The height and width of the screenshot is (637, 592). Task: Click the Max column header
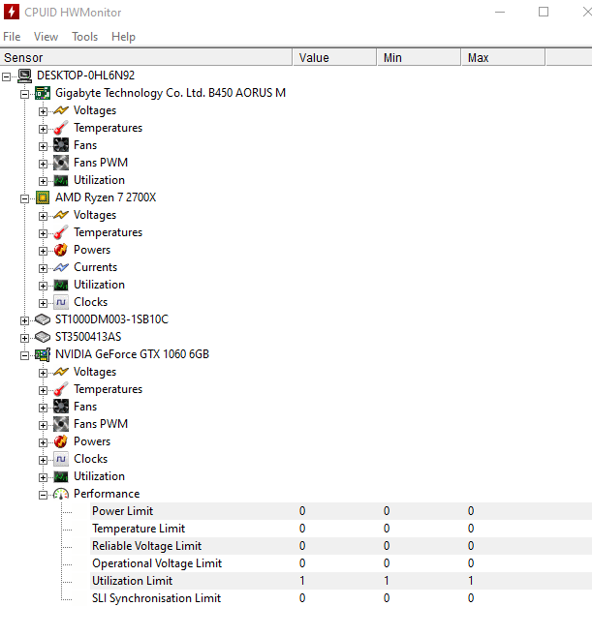tap(504, 57)
